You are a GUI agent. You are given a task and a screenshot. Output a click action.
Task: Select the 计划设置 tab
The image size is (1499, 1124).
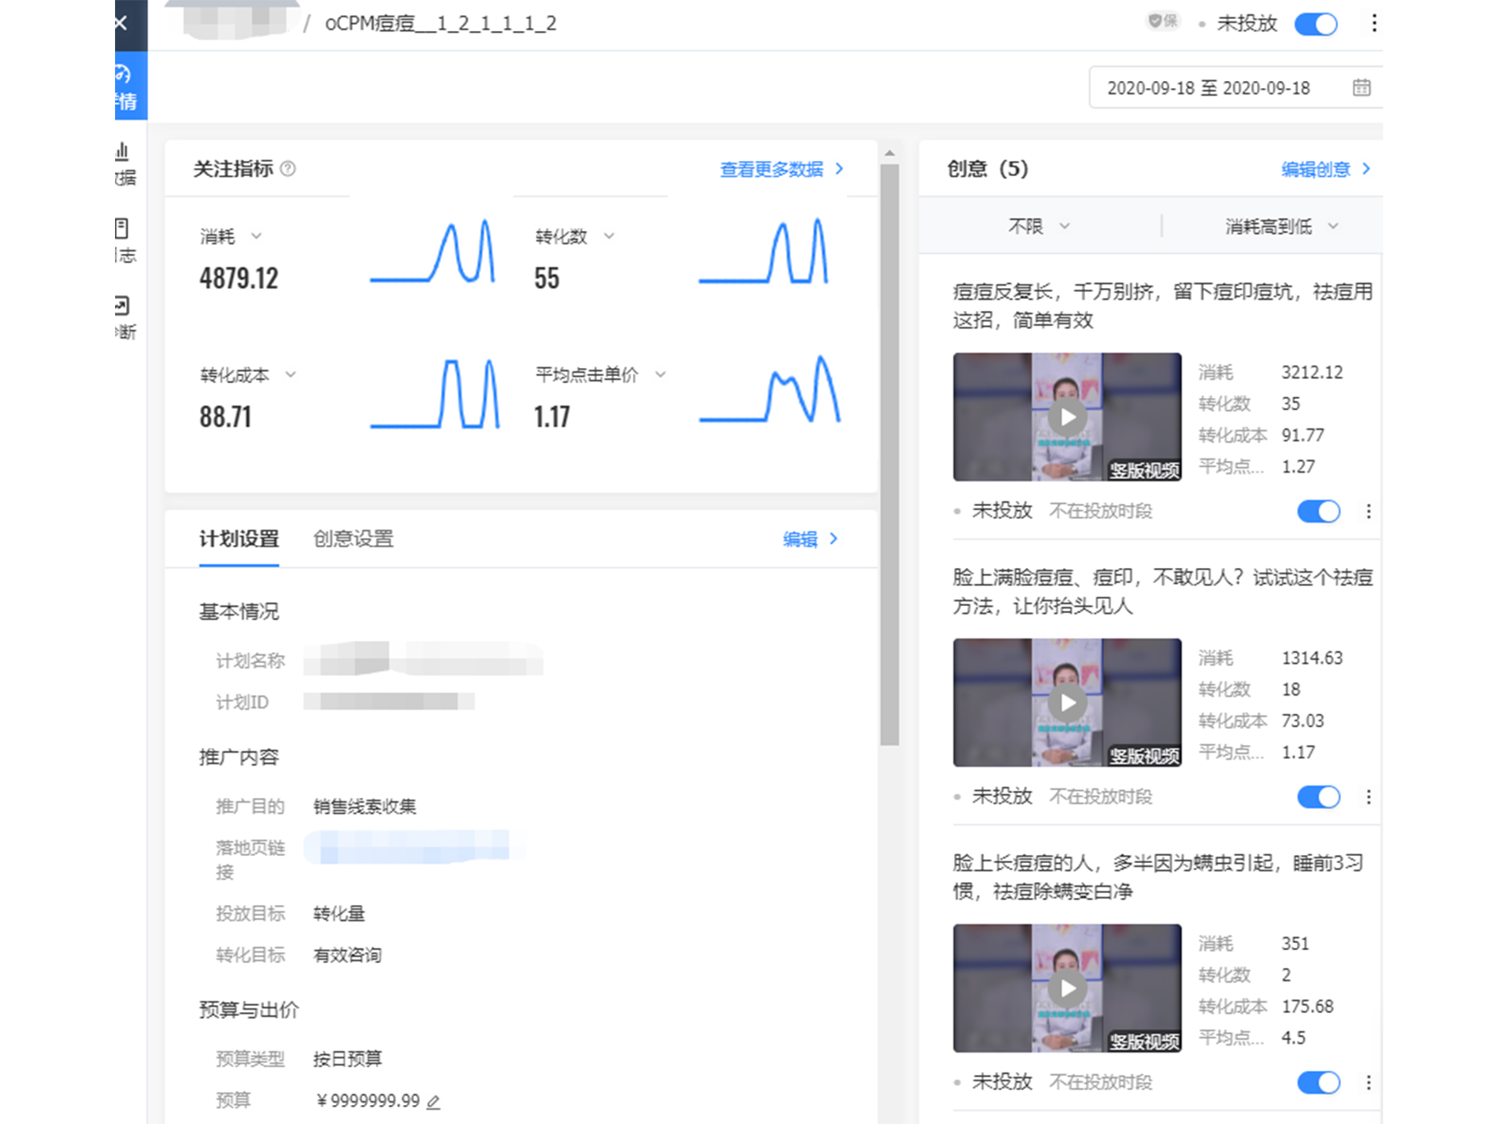[240, 539]
